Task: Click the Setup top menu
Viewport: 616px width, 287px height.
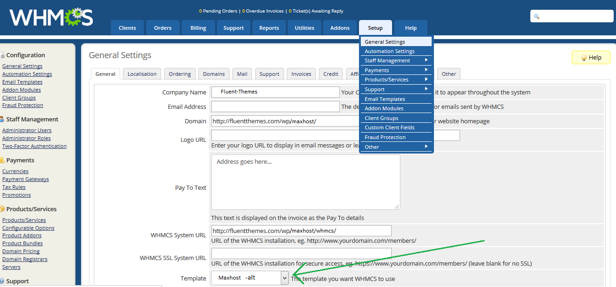Action: tap(375, 28)
